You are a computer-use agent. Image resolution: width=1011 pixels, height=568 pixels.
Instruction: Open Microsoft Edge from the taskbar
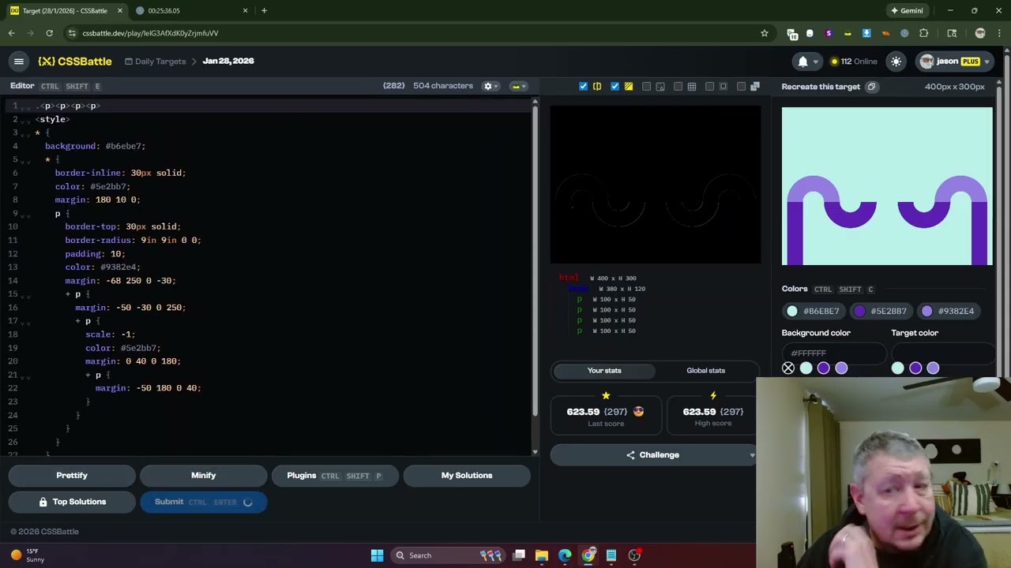click(x=565, y=555)
